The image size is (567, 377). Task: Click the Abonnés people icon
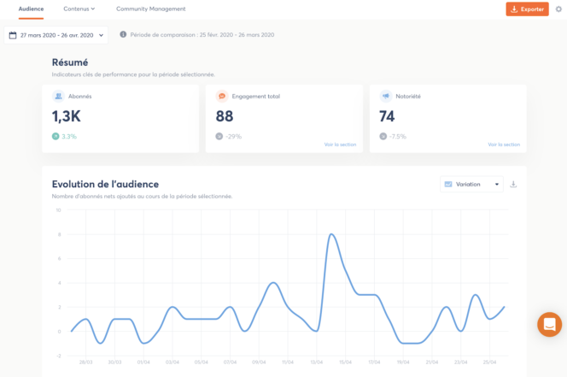tap(58, 97)
